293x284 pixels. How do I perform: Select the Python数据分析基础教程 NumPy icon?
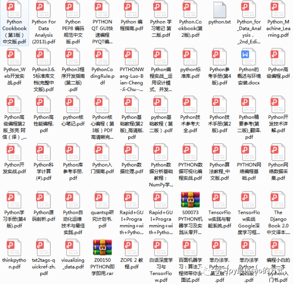tap(161, 152)
